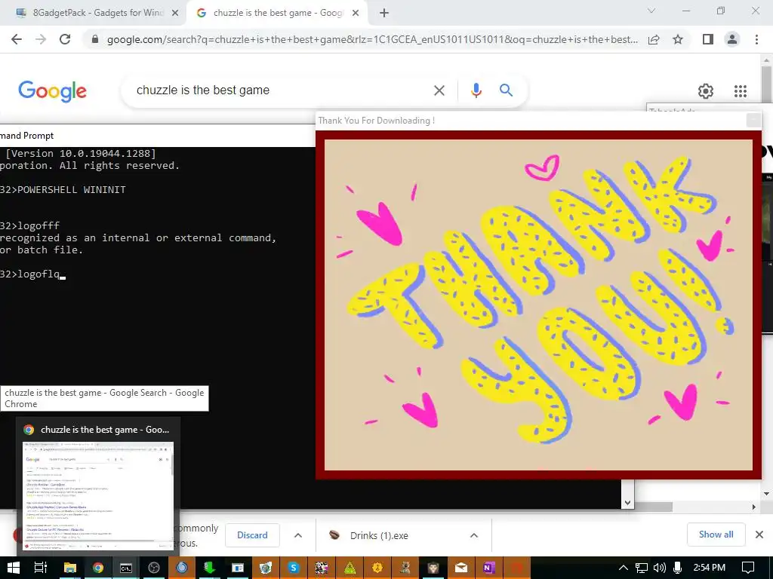Image resolution: width=773 pixels, height=579 pixels.
Task: Open network status in system tray
Action: [642, 568]
